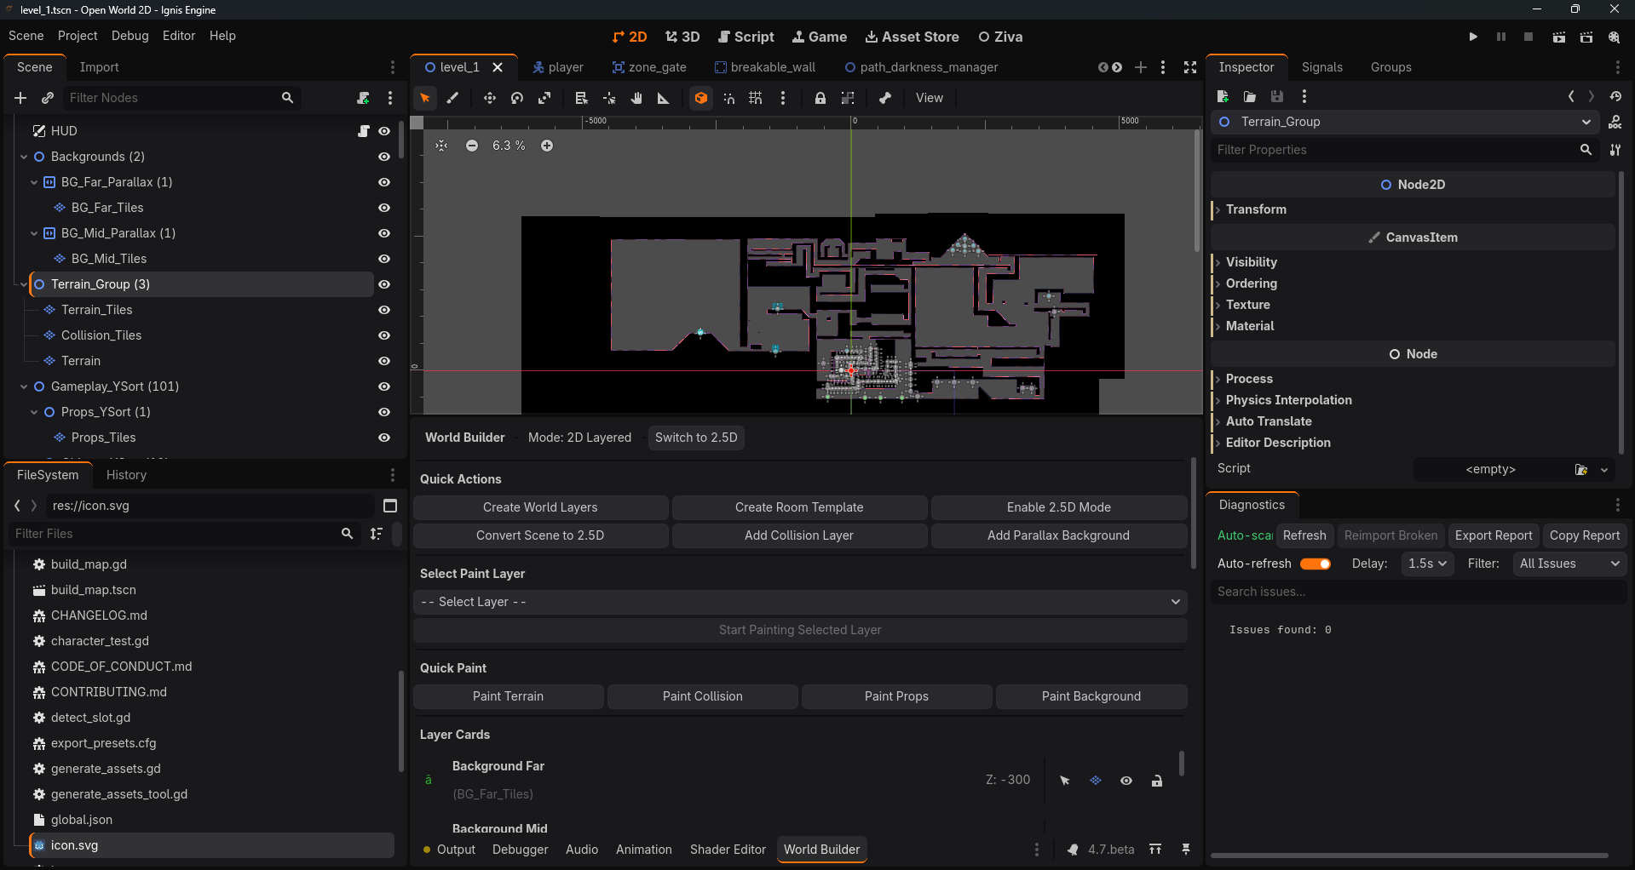
Task: Open Inspector history icon
Action: point(1615,96)
